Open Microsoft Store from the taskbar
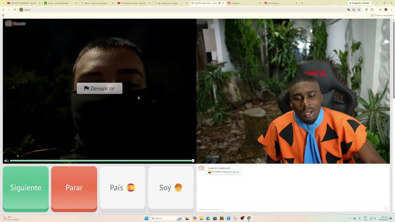The height and width of the screenshot is (222, 395). click(x=215, y=218)
